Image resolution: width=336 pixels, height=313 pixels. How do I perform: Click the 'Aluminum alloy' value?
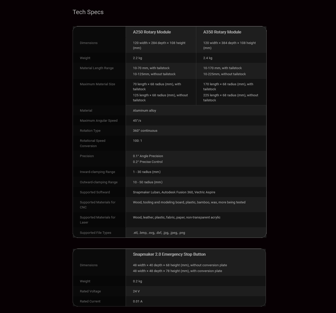(145, 111)
